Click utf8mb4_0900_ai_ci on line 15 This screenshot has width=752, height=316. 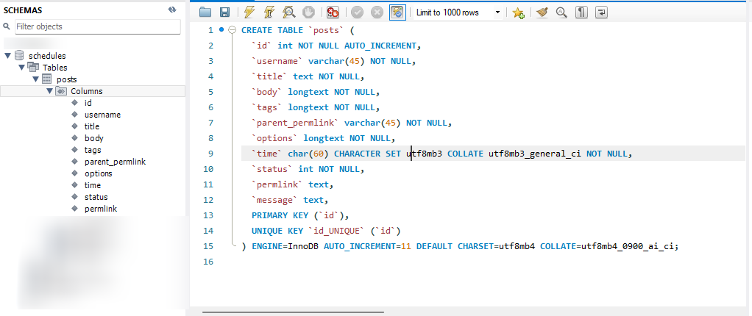[x=628, y=246]
